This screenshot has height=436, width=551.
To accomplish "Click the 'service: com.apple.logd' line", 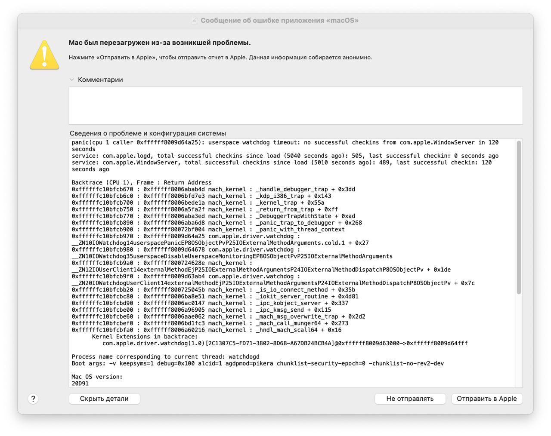I will pyautogui.click(x=285, y=156).
